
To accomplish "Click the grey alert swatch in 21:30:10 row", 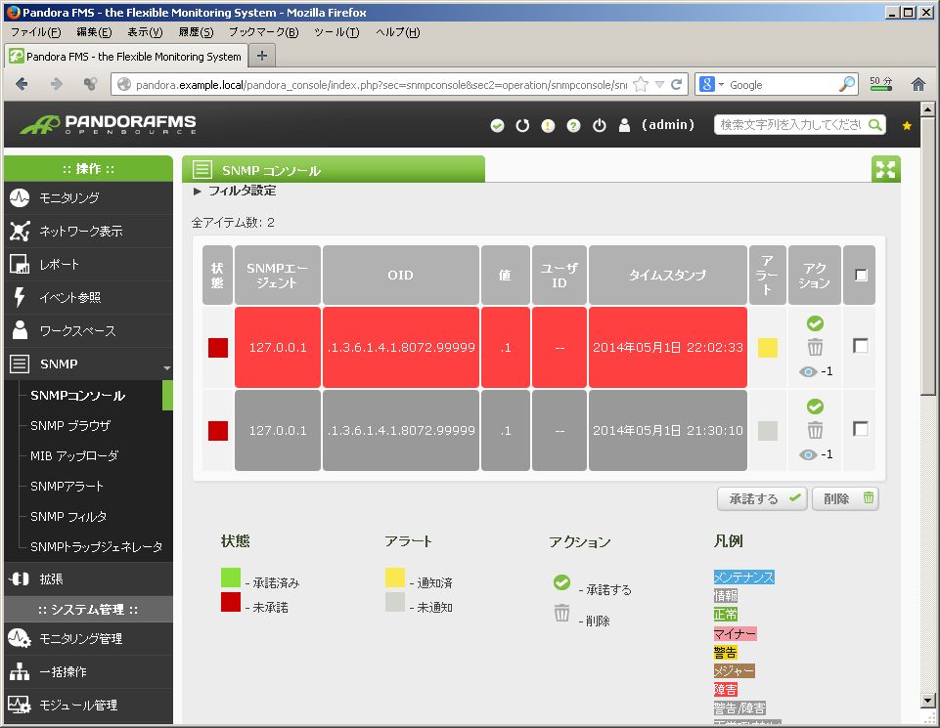I will tap(767, 431).
